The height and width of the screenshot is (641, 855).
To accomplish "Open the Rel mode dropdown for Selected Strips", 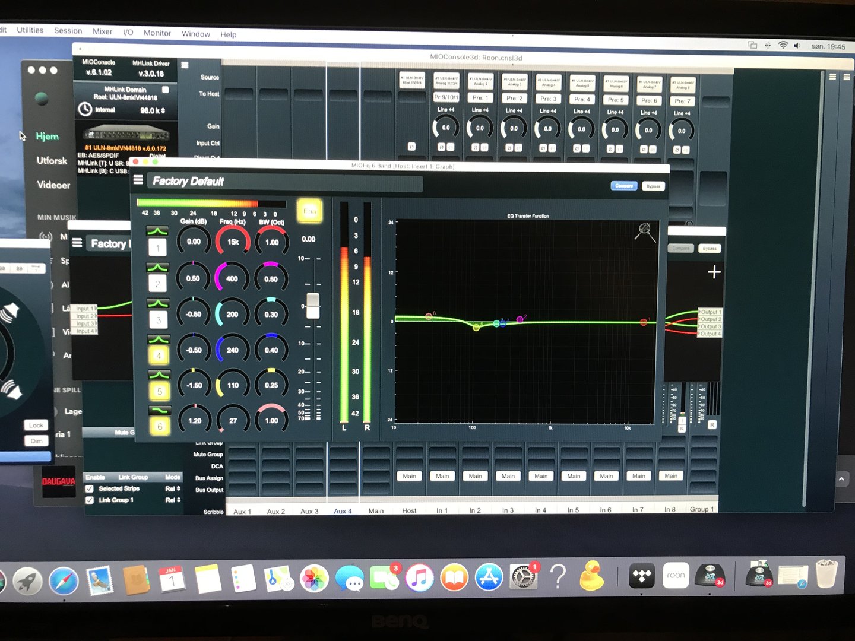I will (173, 488).
